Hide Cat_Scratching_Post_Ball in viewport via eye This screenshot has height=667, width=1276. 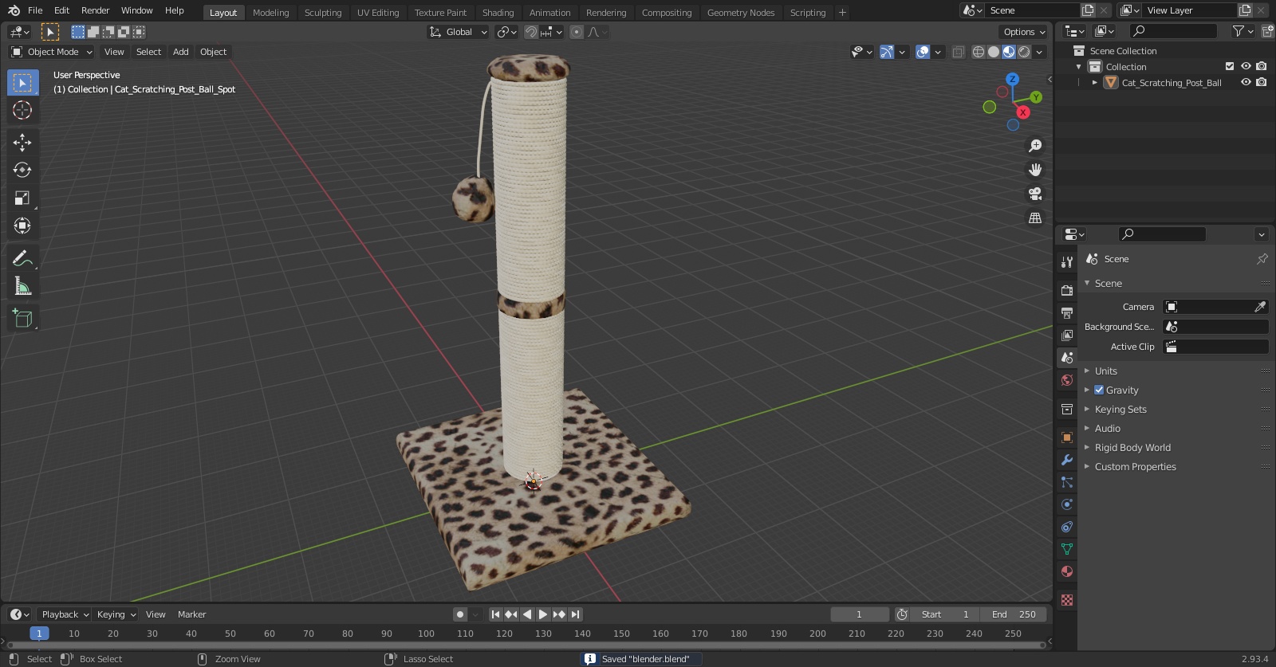coord(1246,82)
